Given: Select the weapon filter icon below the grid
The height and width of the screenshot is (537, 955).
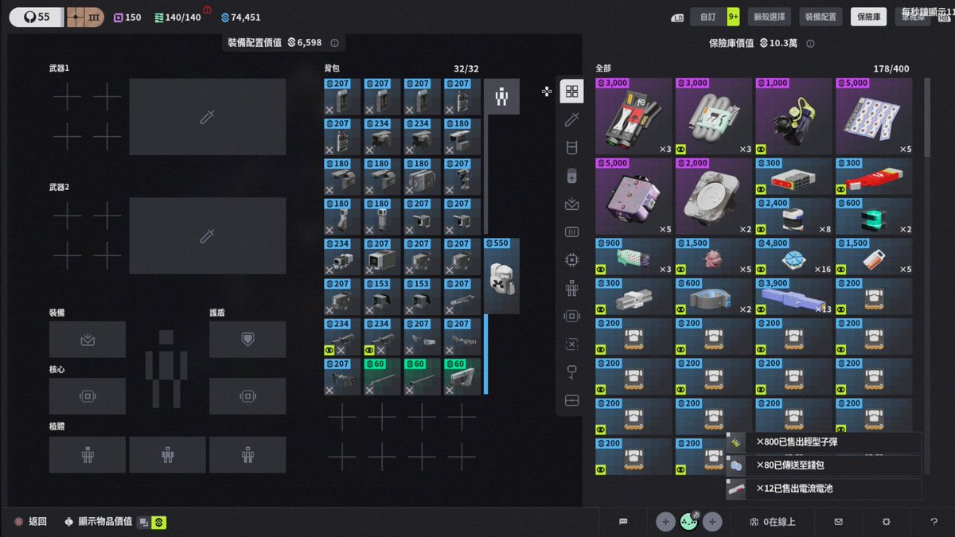Looking at the screenshot, I should 571,119.
